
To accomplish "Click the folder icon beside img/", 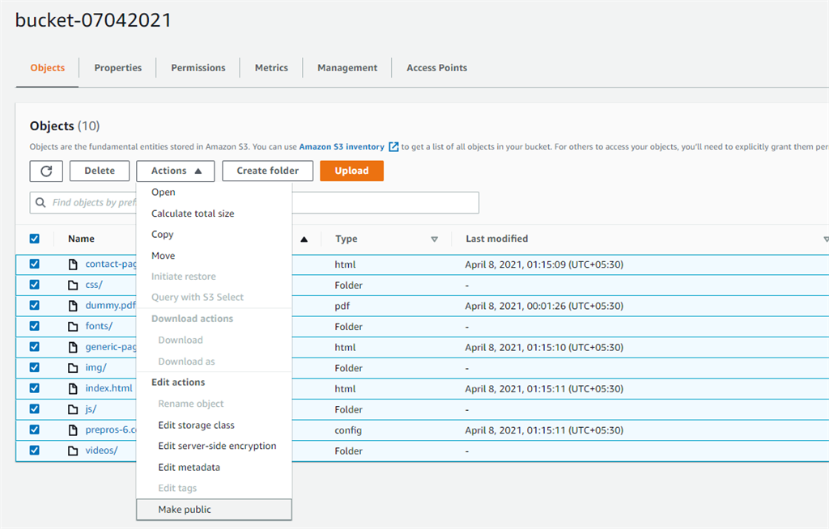I will pos(74,367).
